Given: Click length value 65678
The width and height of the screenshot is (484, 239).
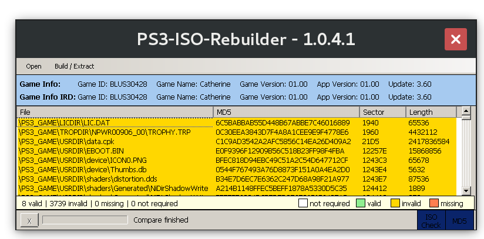Looking at the screenshot, I should 419,160.
